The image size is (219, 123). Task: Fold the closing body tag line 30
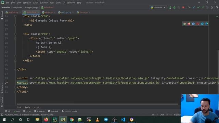pos(15,87)
